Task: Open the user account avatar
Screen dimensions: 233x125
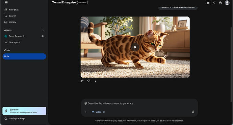Action: coord(227,3)
